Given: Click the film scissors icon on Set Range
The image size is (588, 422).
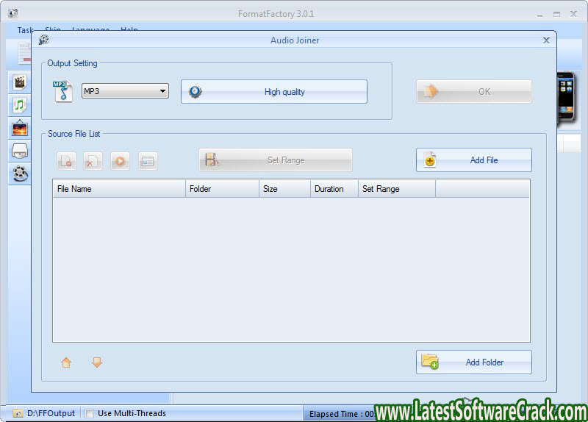Looking at the screenshot, I should point(212,160).
